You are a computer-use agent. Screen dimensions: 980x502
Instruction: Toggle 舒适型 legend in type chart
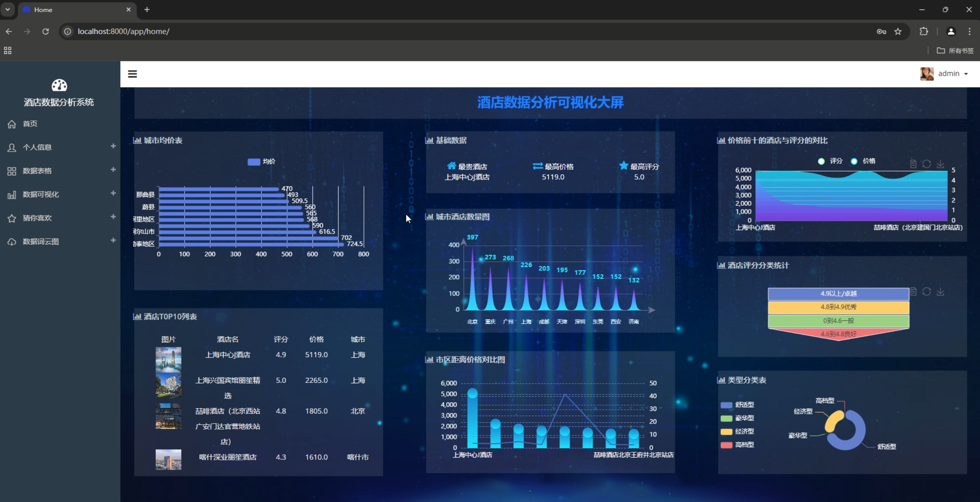pyautogui.click(x=737, y=405)
